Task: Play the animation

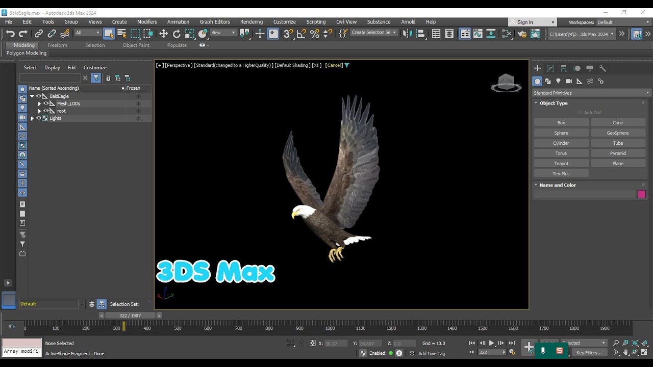Action: pos(492,343)
